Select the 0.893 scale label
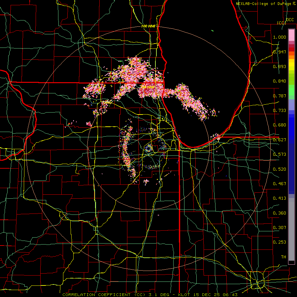Screen dimensions: 297x297 point(280,66)
